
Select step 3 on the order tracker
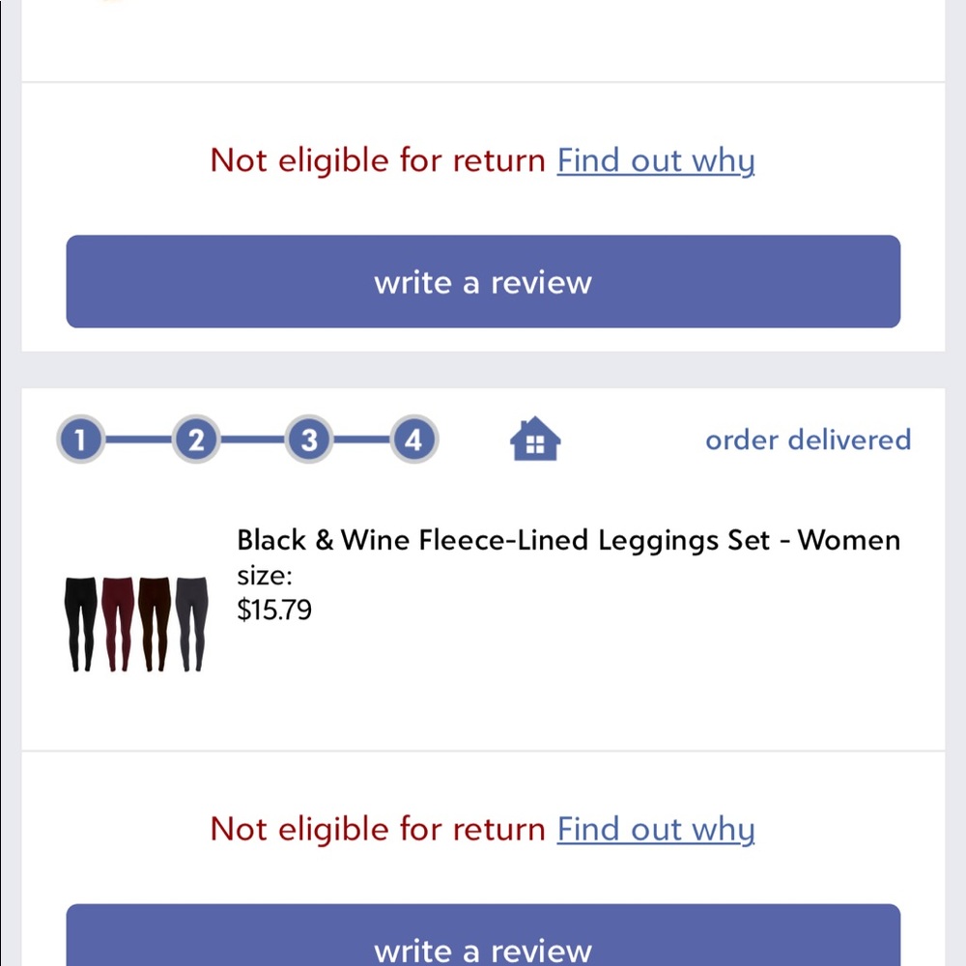tap(309, 440)
